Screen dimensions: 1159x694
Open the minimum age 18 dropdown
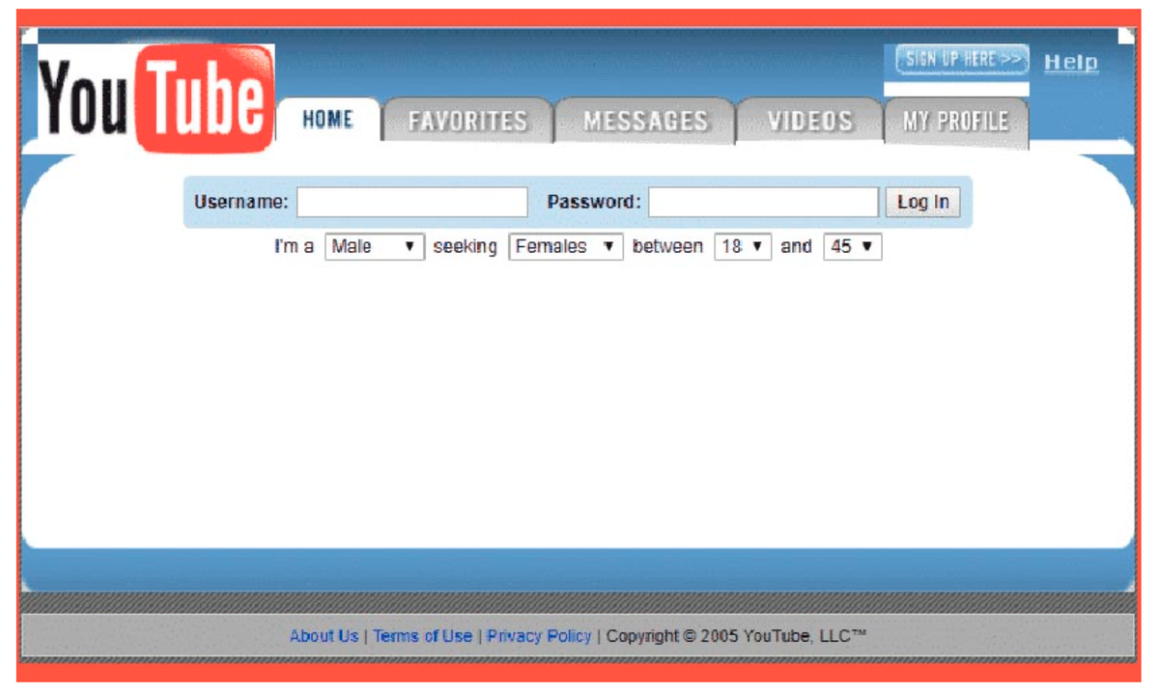744,246
